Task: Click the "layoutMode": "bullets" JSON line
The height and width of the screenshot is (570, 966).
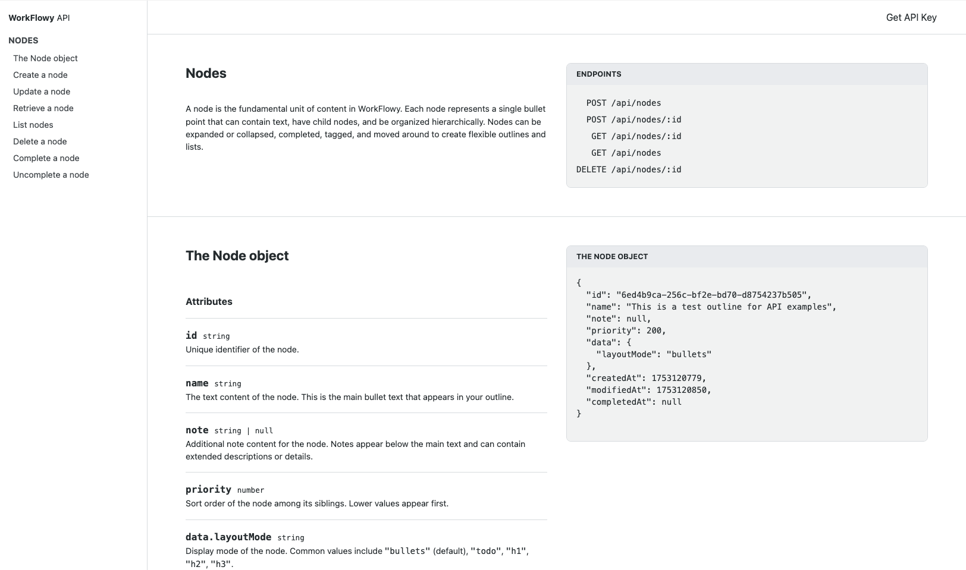Action: (654, 354)
